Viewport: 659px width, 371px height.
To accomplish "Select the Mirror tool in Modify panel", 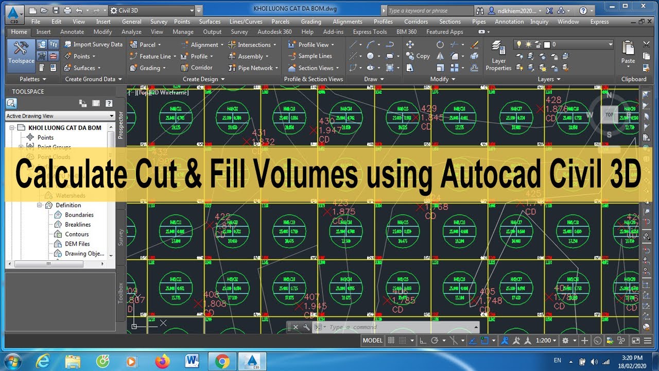I will [x=440, y=56].
